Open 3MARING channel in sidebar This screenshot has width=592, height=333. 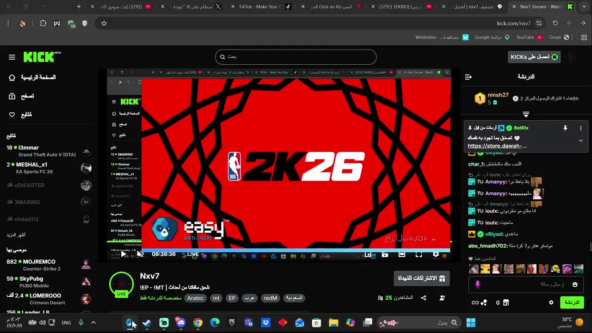pos(49,202)
